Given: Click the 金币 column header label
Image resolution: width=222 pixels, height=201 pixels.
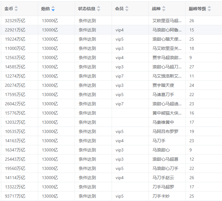Looking at the screenshot, I should click(x=9, y=9).
